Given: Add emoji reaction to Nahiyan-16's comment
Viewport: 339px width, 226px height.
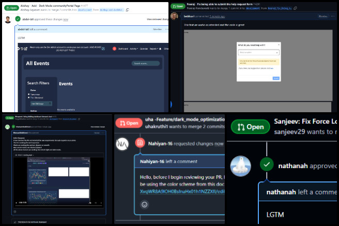Looking at the screenshot, I should point(144,204).
